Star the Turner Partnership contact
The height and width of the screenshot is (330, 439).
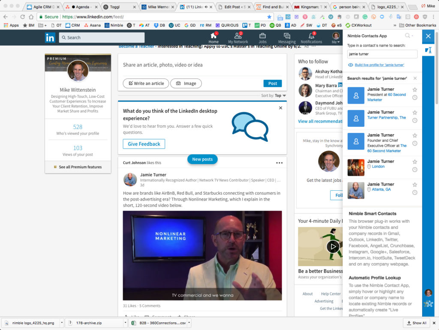pyautogui.click(x=415, y=113)
